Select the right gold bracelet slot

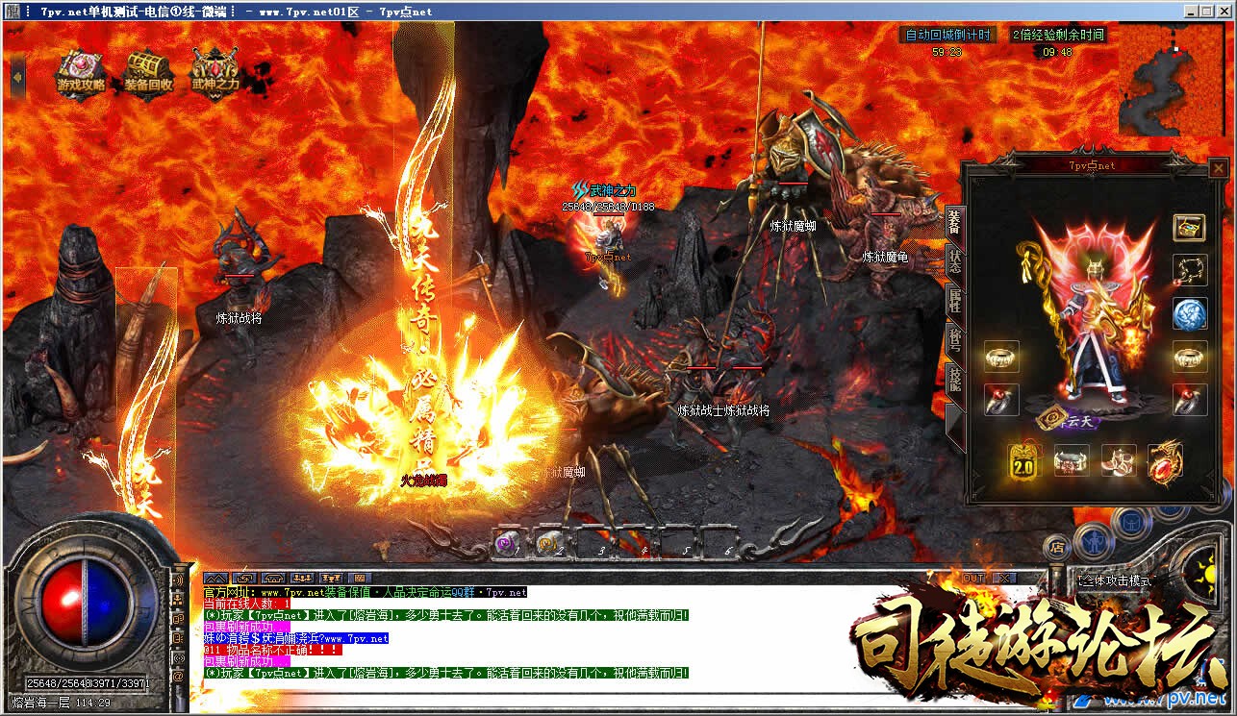pos(1190,357)
